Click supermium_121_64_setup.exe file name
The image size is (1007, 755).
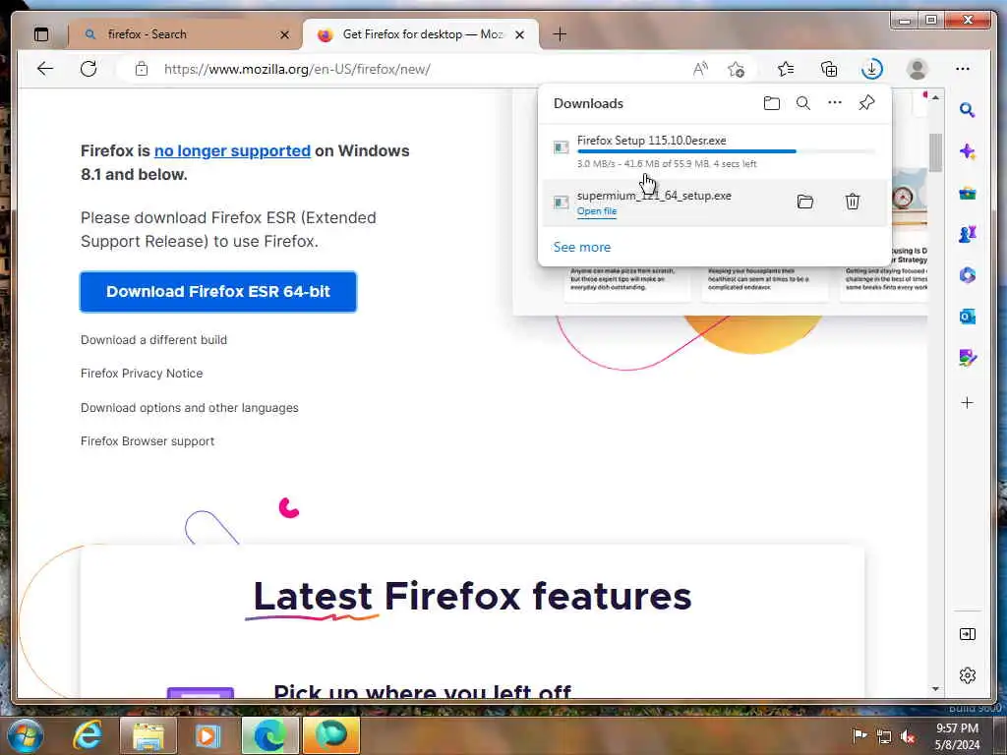click(x=654, y=196)
